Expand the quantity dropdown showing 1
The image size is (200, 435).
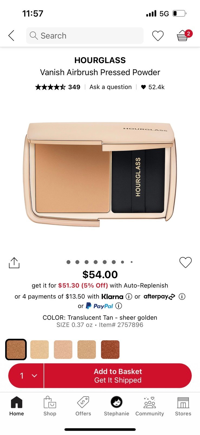click(x=26, y=376)
